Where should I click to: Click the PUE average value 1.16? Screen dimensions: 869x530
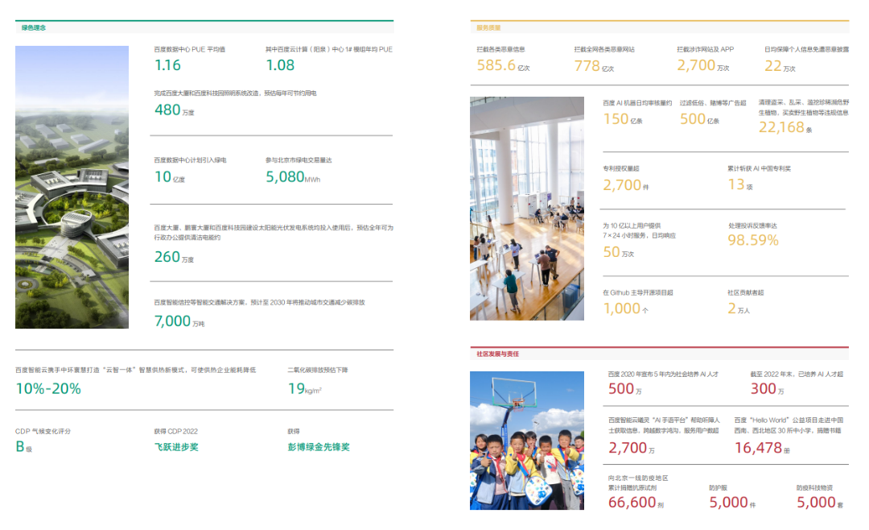(x=167, y=65)
